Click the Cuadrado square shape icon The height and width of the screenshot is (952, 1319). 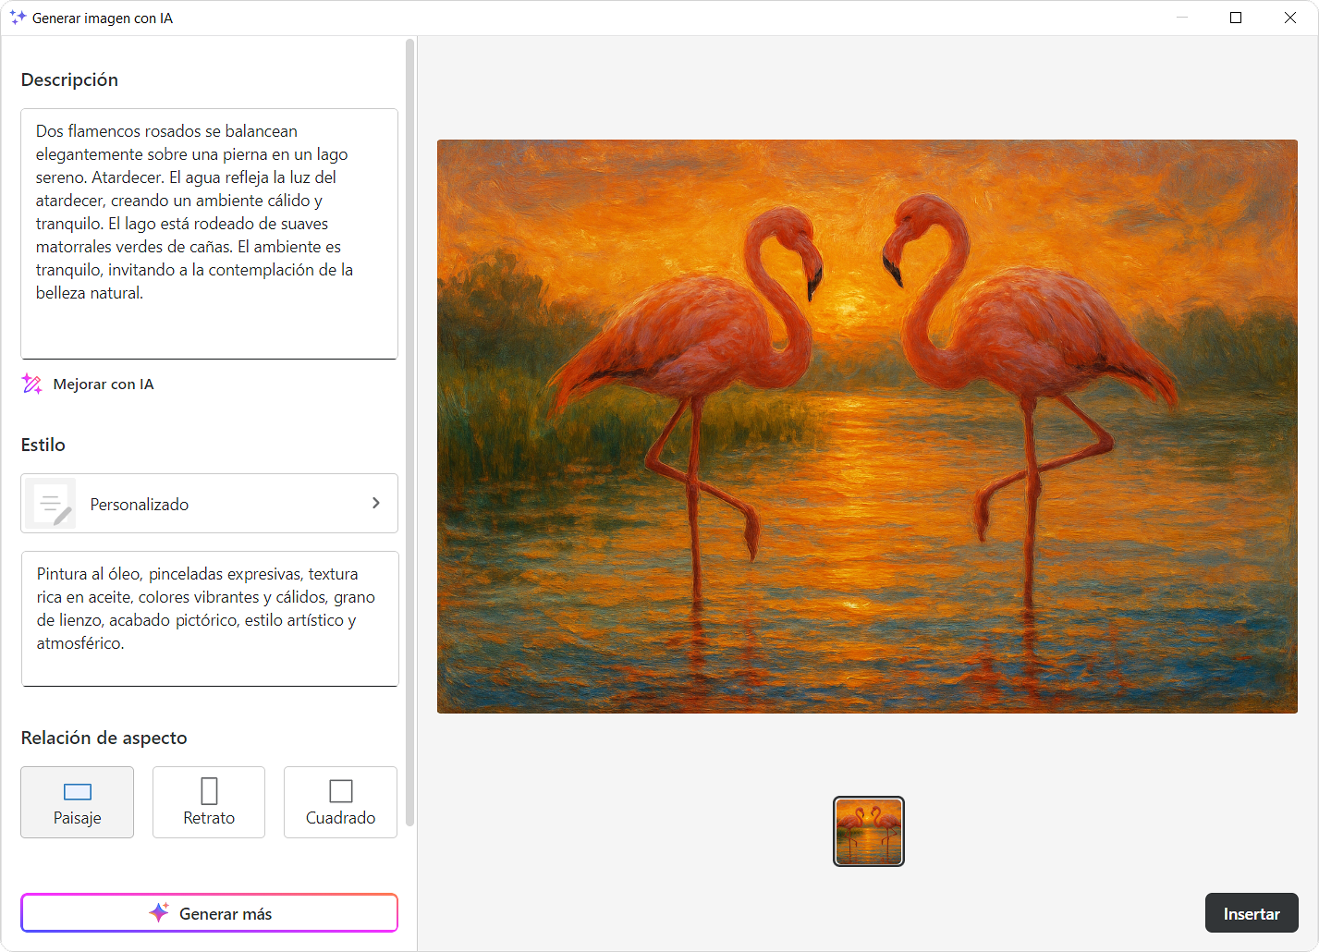(x=341, y=791)
